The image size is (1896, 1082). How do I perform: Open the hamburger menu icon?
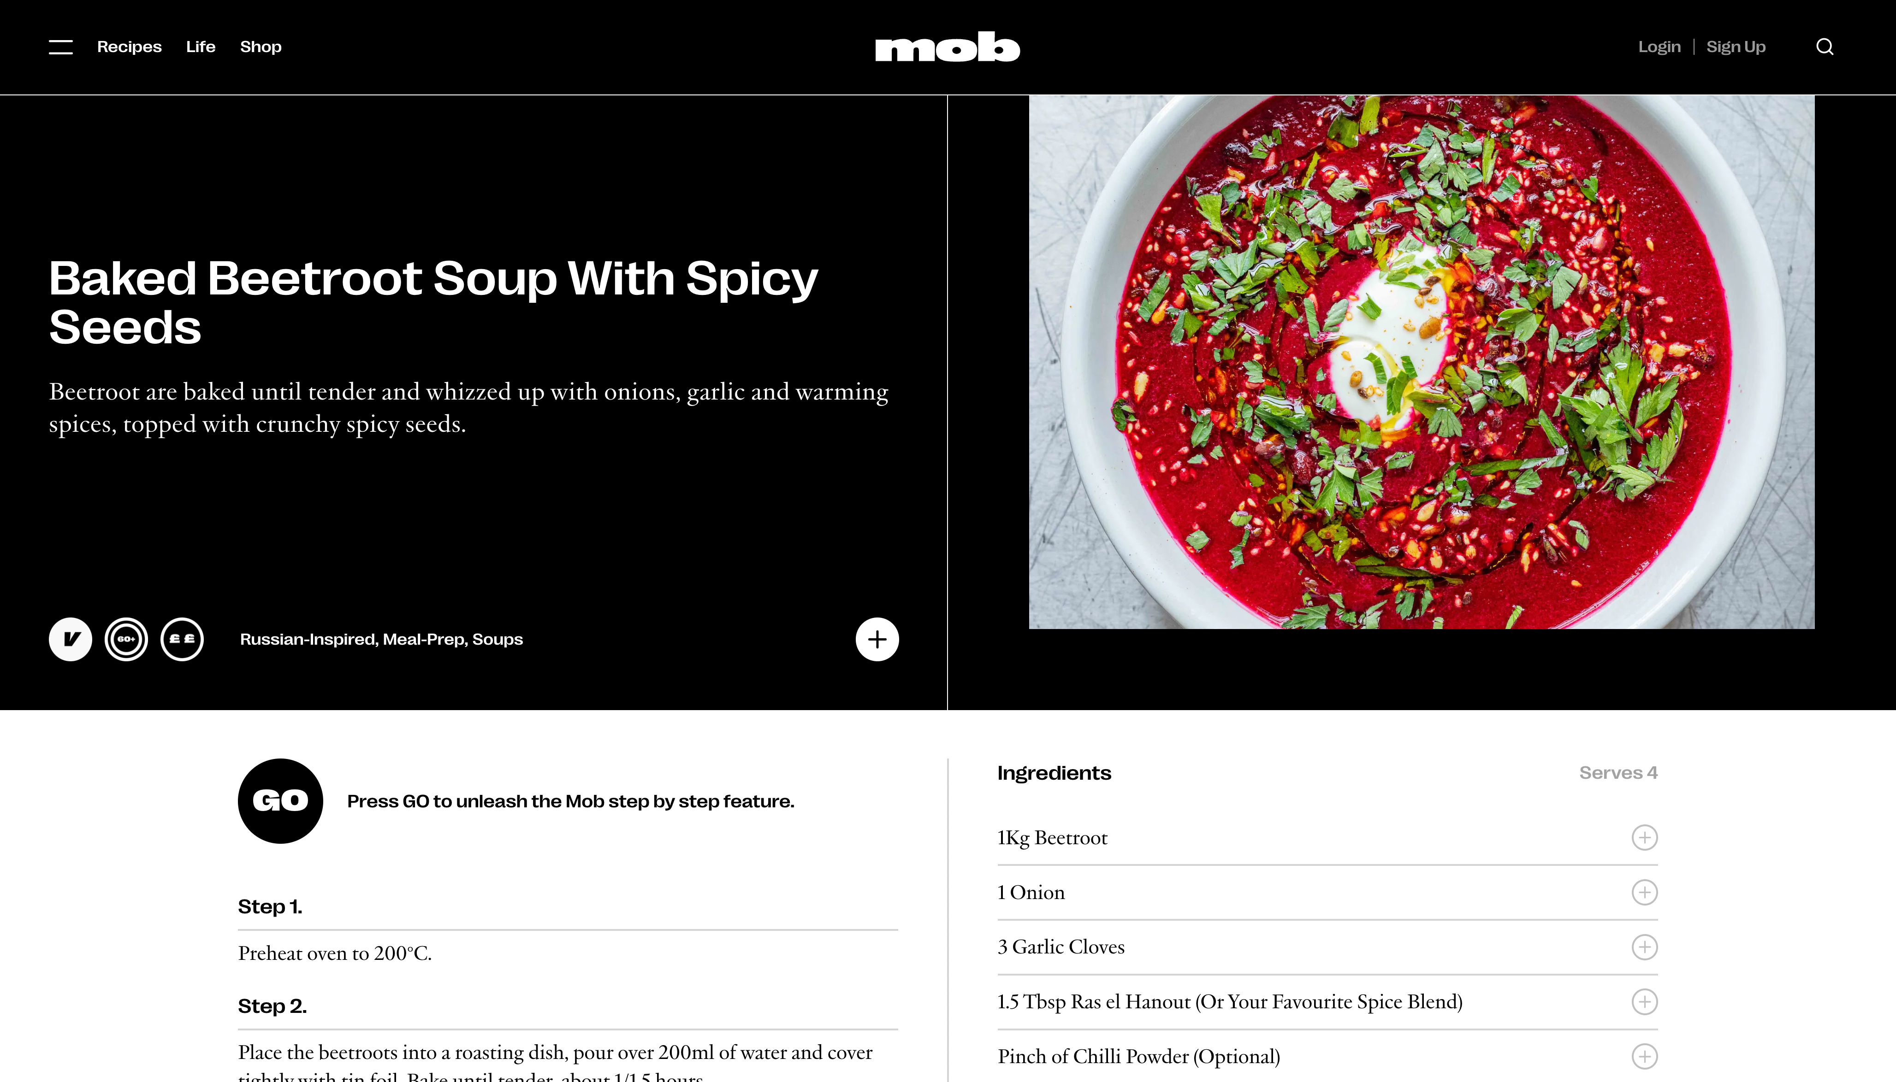[61, 47]
